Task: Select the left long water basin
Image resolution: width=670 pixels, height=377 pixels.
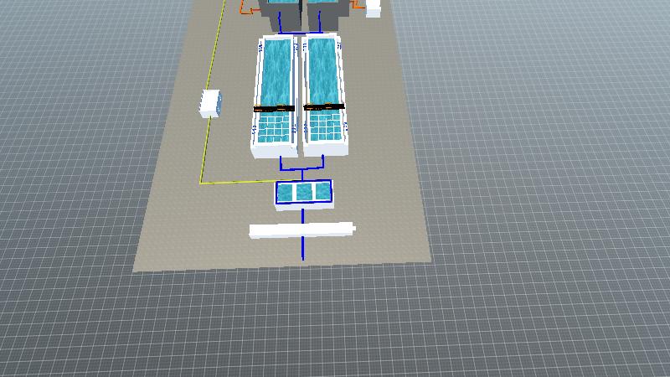Action: (x=276, y=71)
